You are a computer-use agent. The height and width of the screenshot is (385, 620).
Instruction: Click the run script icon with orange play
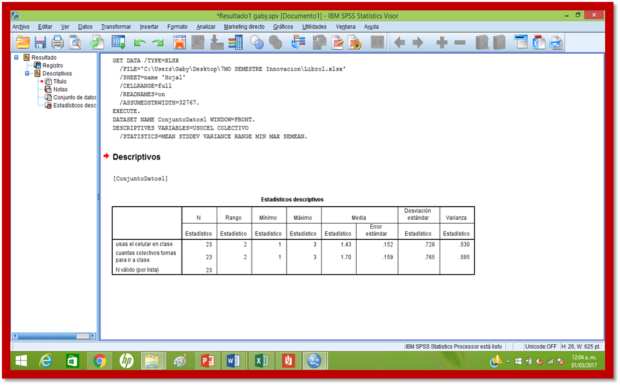coord(355,42)
